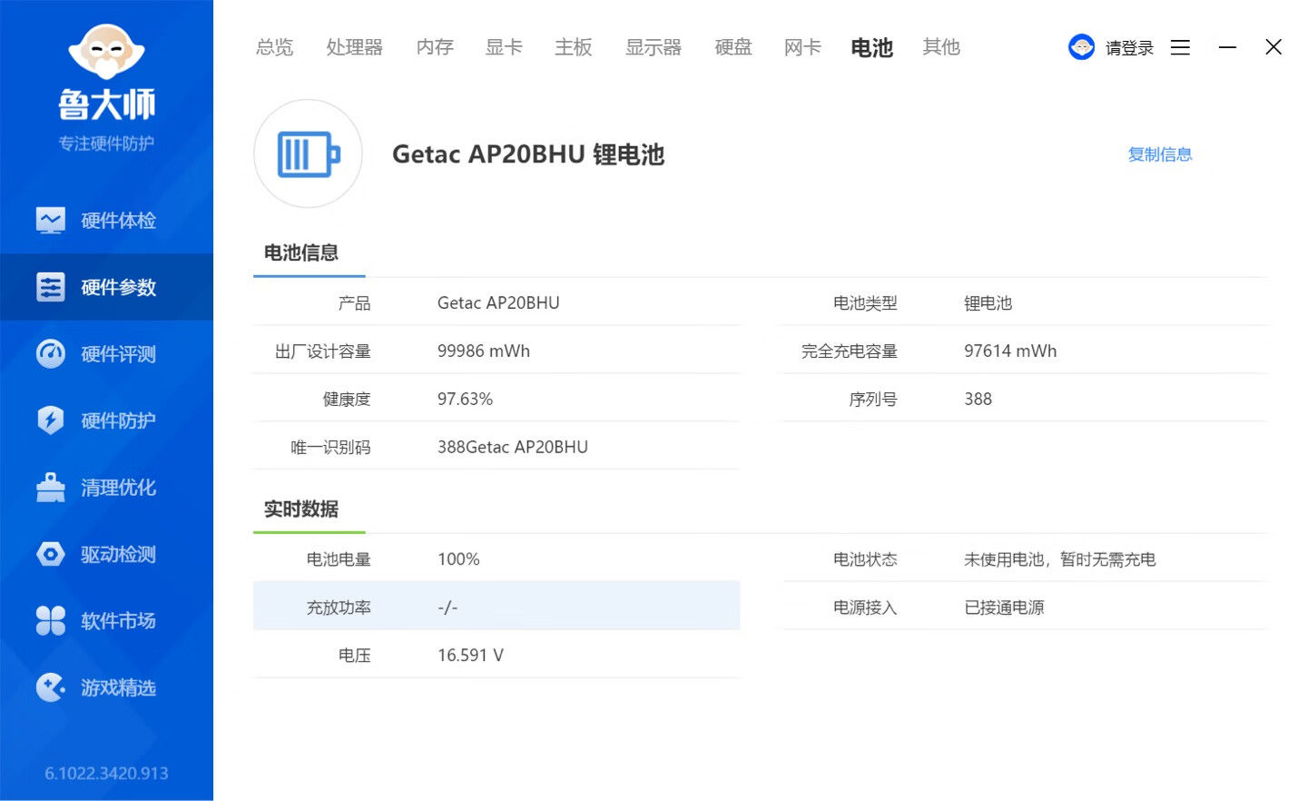
Task: Open 软件市场 via the four-petal icon
Action: click(x=50, y=621)
